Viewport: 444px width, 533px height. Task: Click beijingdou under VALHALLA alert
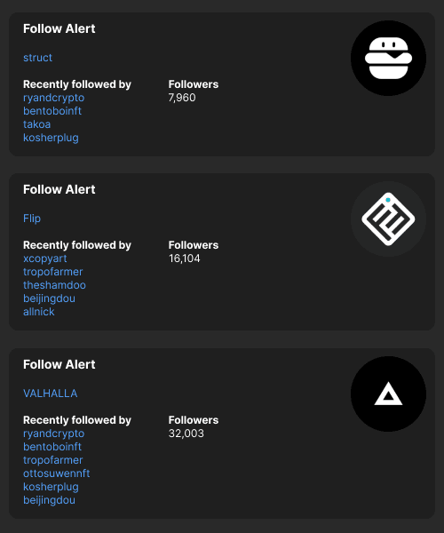49,500
